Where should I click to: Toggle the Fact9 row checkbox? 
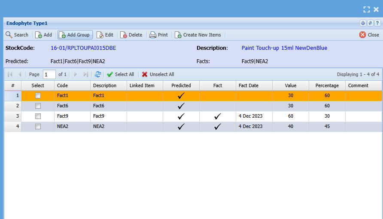coord(38,116)
